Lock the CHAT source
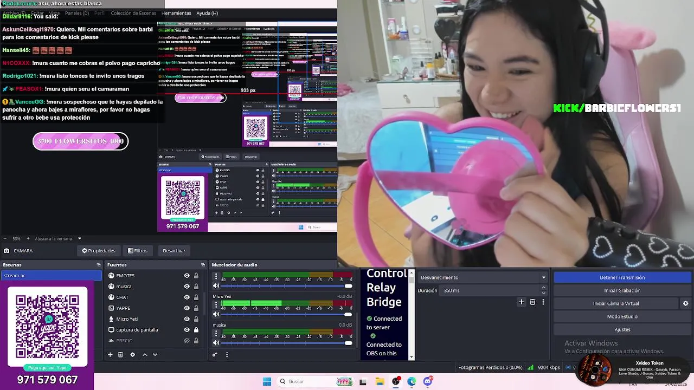The height and width of the screenshot is (390, 694). [x=196, y=297]
